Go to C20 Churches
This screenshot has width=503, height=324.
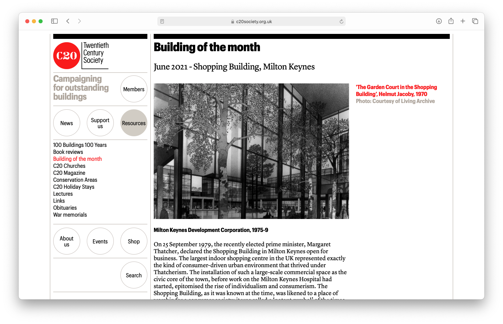coord(69,166)
